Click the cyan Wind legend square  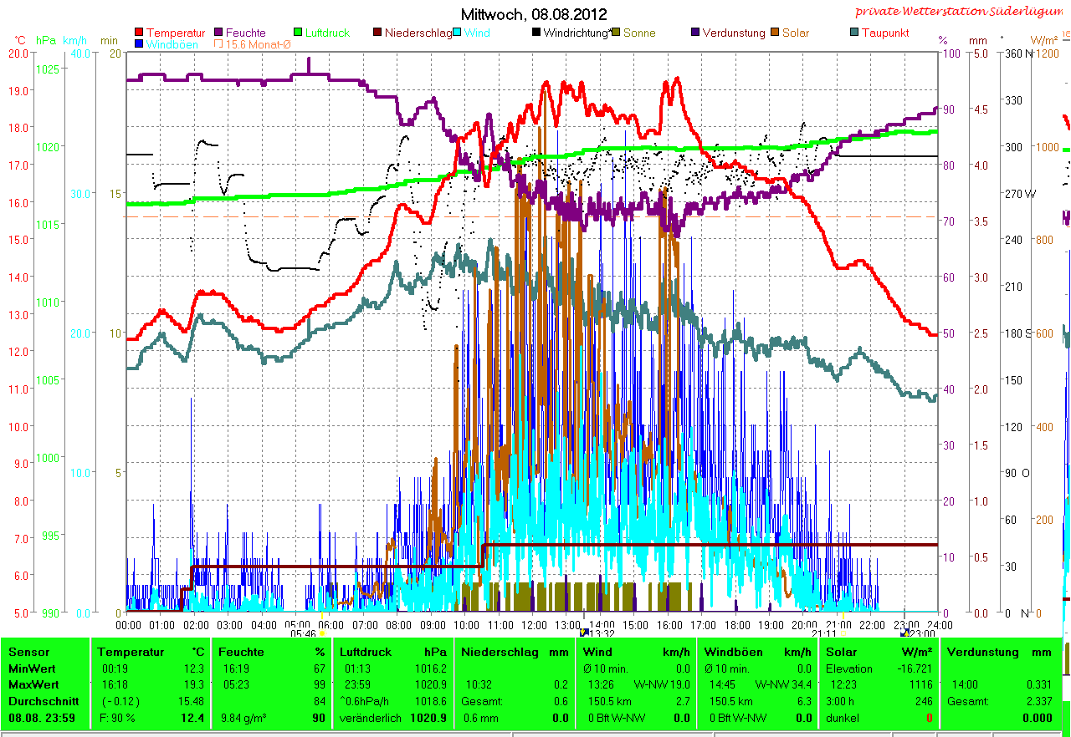[x=458, y=33]
